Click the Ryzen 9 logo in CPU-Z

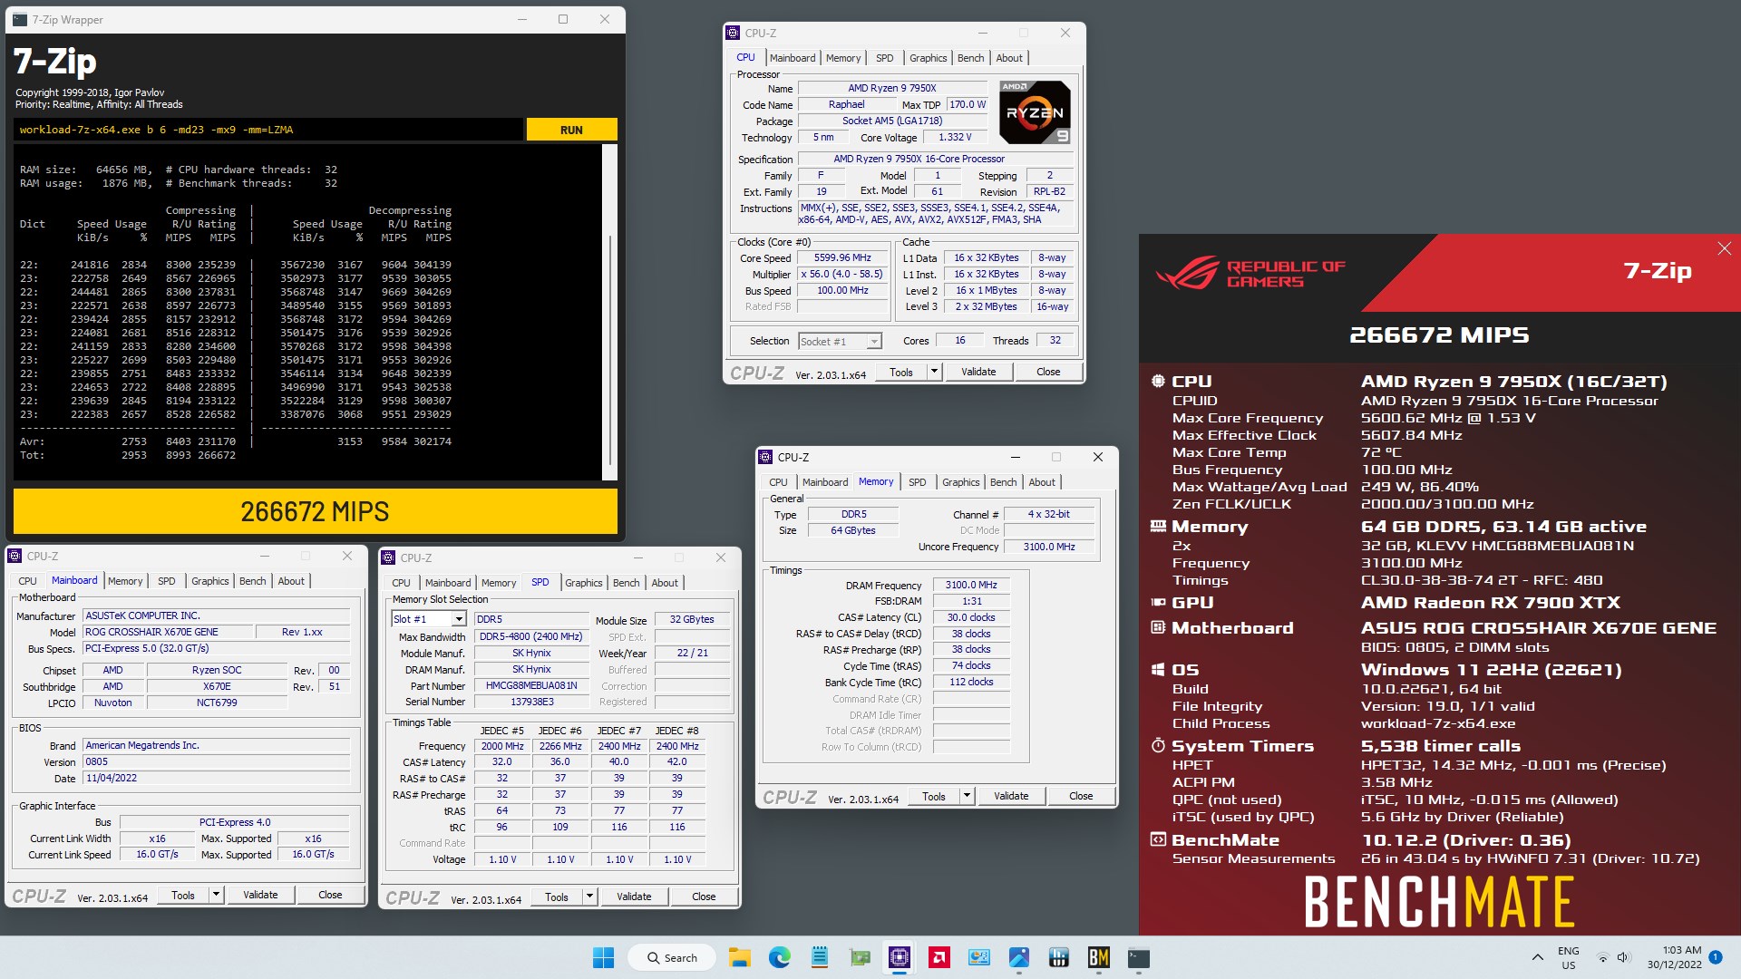[x=1035, y=112]
